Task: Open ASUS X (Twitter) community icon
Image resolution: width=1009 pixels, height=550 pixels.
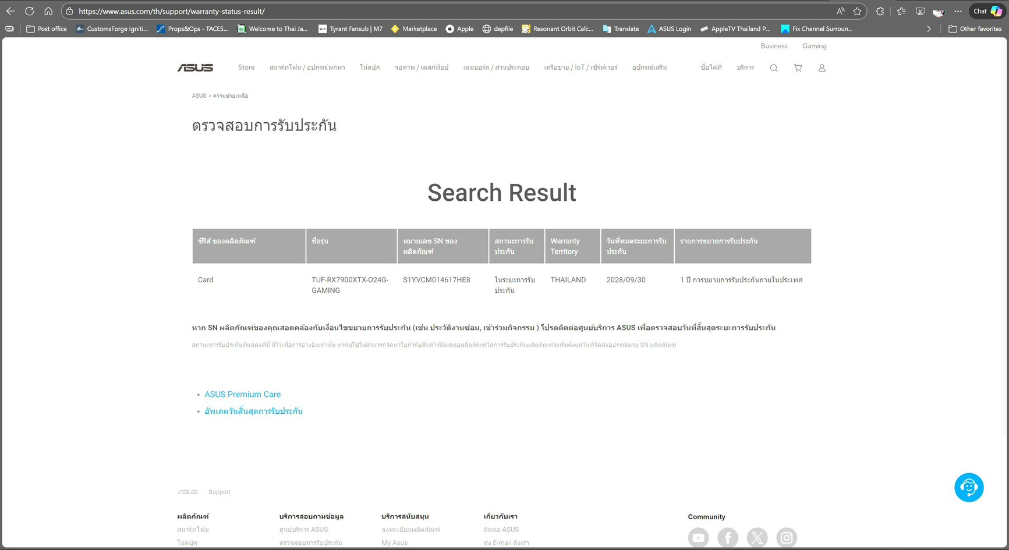Action: (x=757, y=537)
